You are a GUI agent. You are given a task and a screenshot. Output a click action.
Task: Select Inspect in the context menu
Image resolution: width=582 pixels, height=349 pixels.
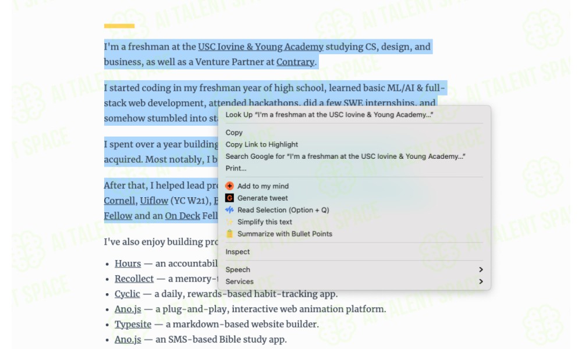pyautogui.click(x=237, y=251)
